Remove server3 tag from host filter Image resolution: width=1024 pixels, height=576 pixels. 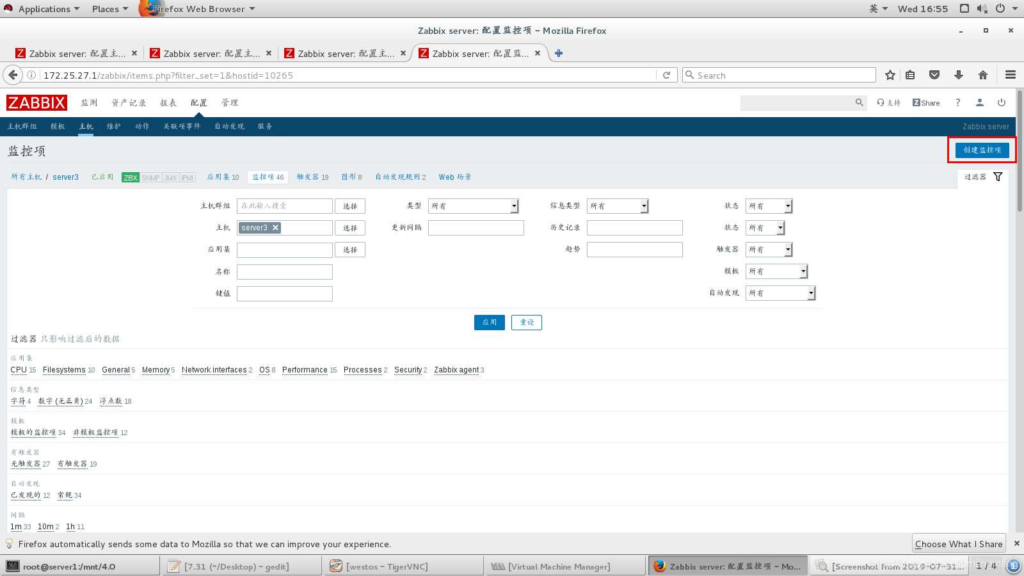coord(276,227)
